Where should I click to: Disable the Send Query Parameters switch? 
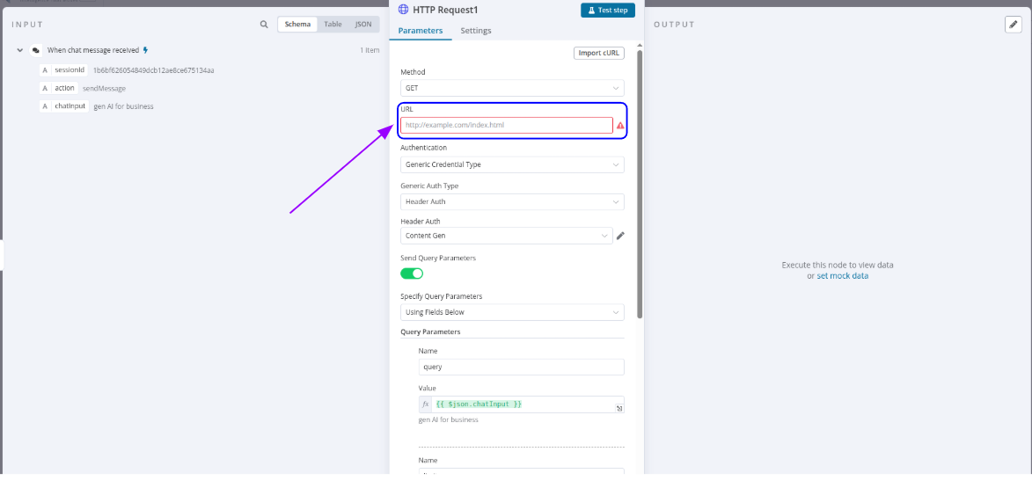[412, 273]
